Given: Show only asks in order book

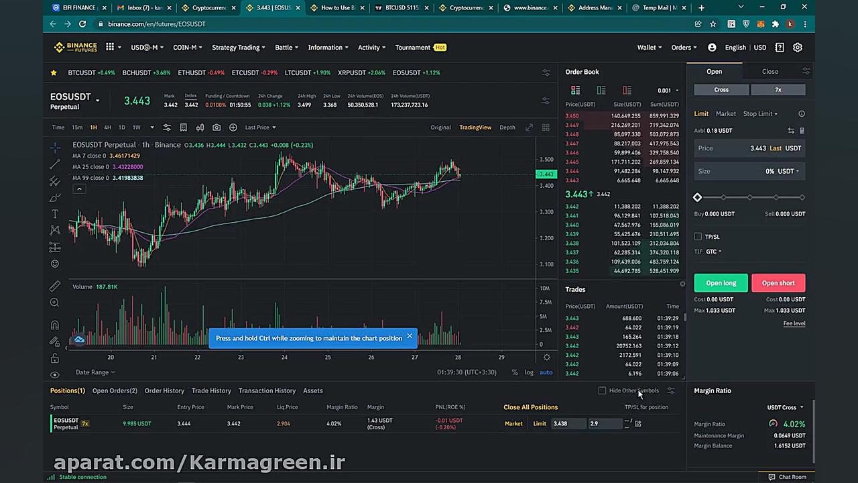Looking at the screenshot, I should pos(627,90).
